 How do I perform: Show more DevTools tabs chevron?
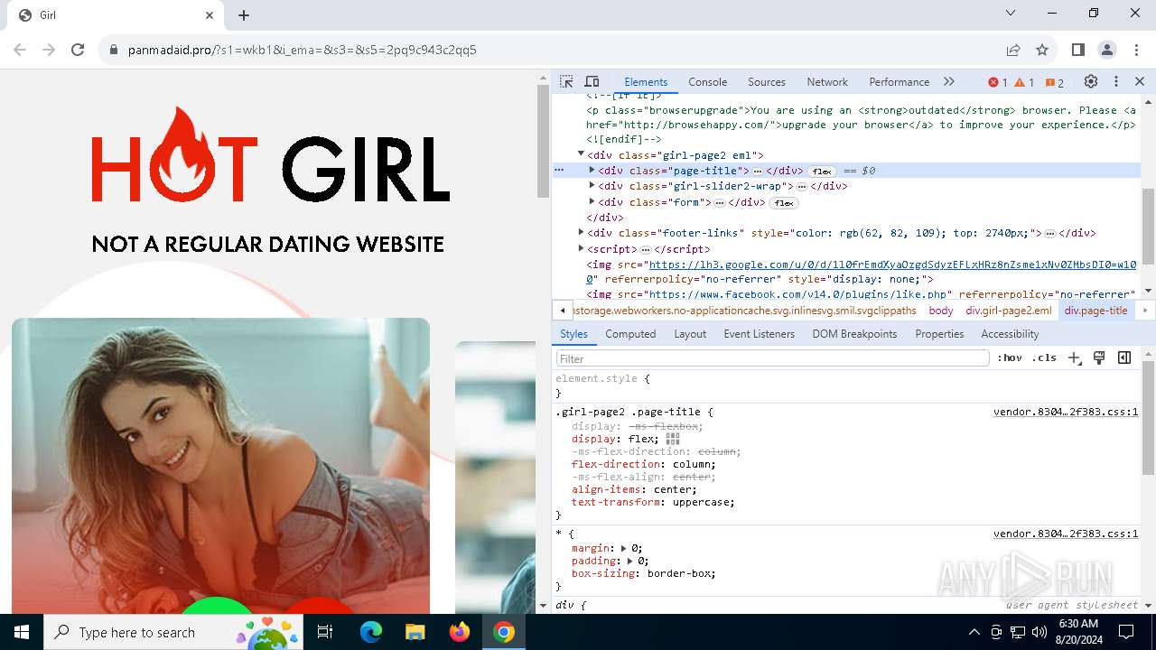tap(949, 81)
